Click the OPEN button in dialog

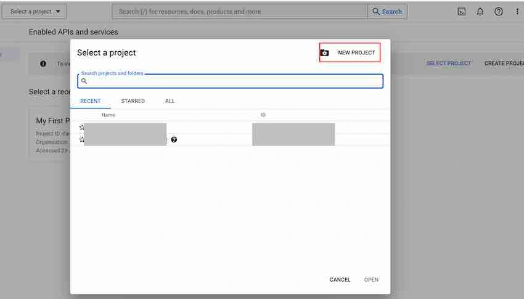pyautogui.click(x=371, y=280)
